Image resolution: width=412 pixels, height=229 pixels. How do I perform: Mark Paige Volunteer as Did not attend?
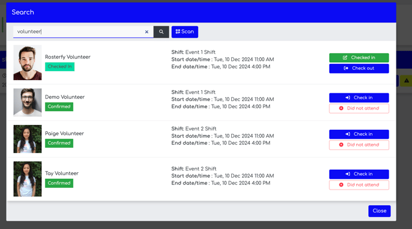click(359, 145)
